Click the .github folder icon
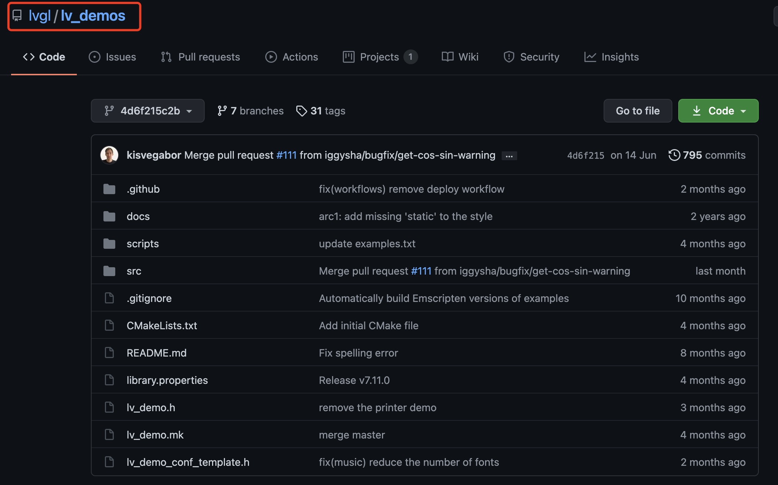The width and height of the screenshot is (778, 485). click(x=109, y=189)
